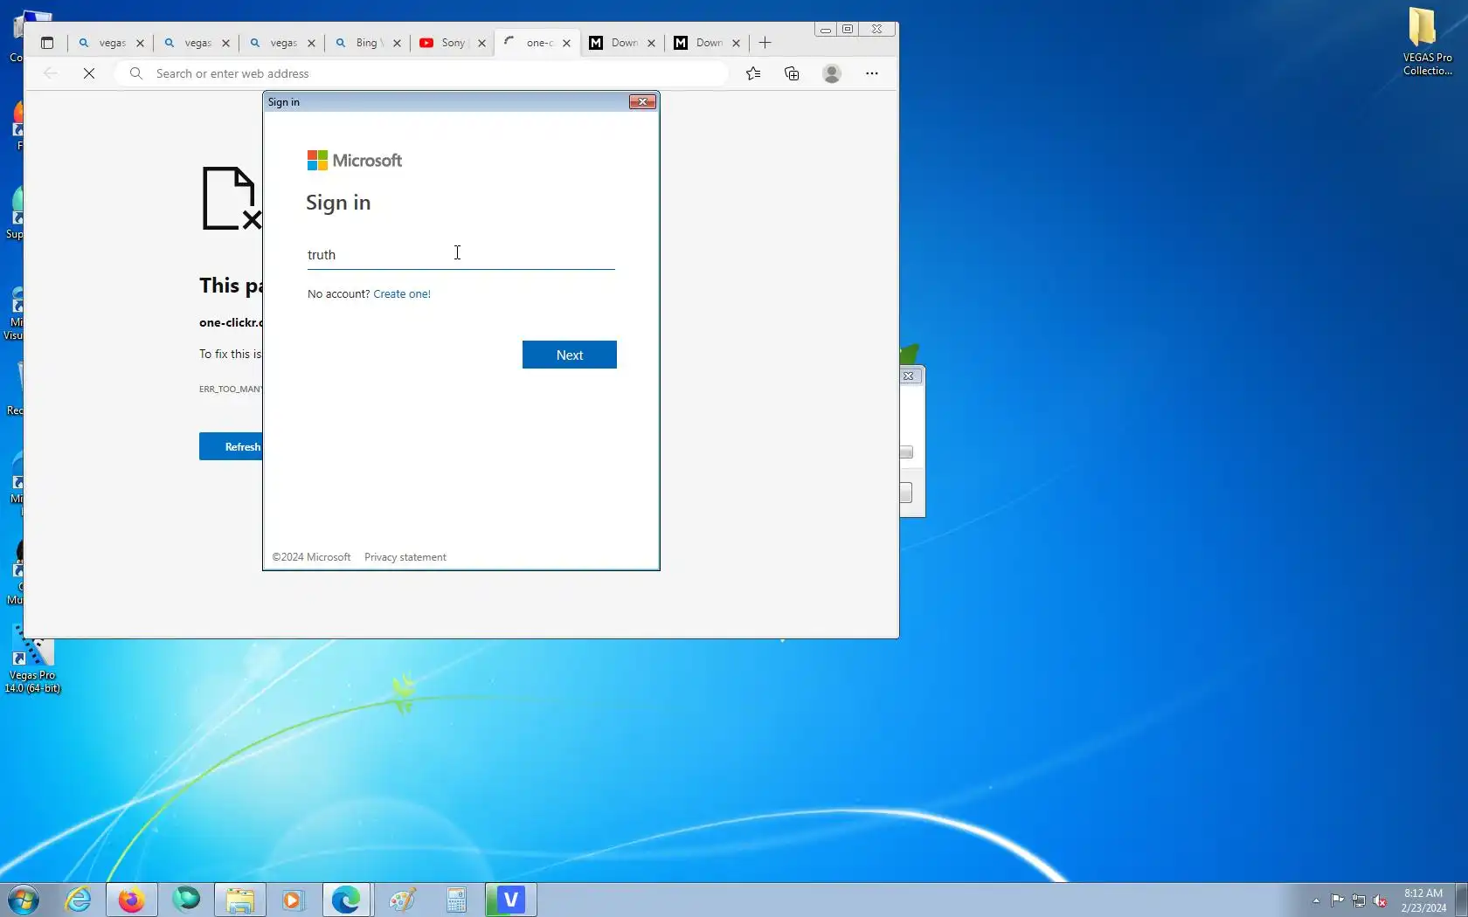Stop loading the page
Viewport: 1468px width, 917px height.
click(89, 73)
